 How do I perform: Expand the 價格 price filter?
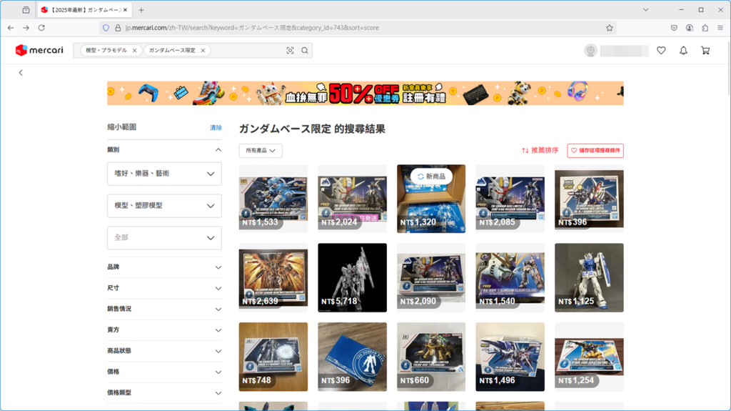[x=164, y=372]
